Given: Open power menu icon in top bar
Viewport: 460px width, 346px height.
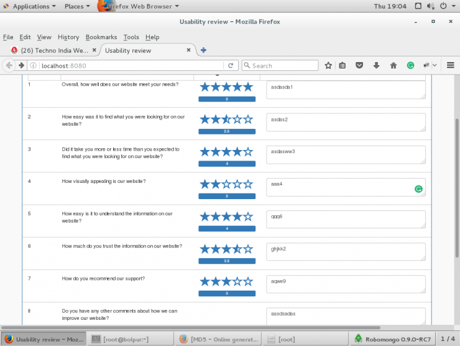Looking at the screenshot, I should coord(443,6).
